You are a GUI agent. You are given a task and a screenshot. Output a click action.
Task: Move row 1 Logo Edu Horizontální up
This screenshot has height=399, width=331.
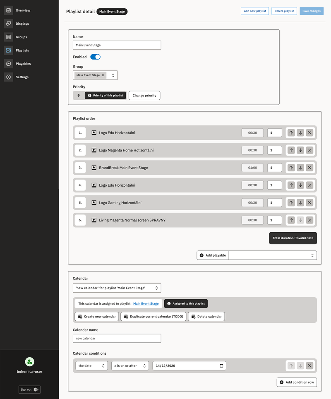pyautogui.click(x=291, y=132)
